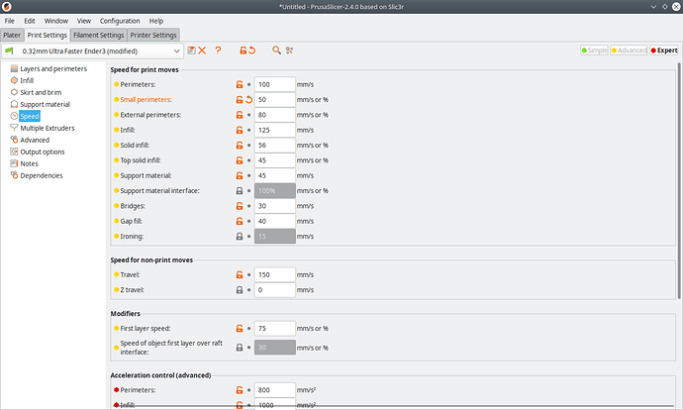This screenshot has width=683, height=410.
Task: Open the settings search magnifier
Action: tap(276, 51)
